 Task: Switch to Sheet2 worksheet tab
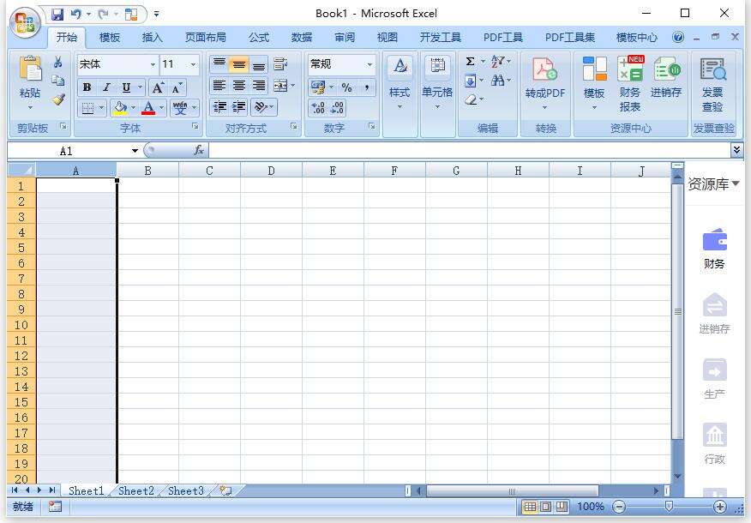(x=136, y=491)
